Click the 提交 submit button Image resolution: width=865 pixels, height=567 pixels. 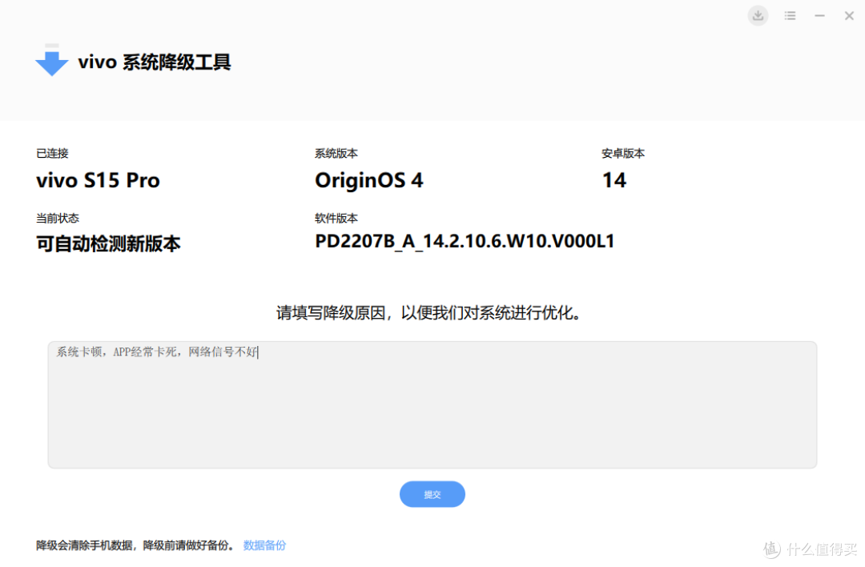point(432,494)
